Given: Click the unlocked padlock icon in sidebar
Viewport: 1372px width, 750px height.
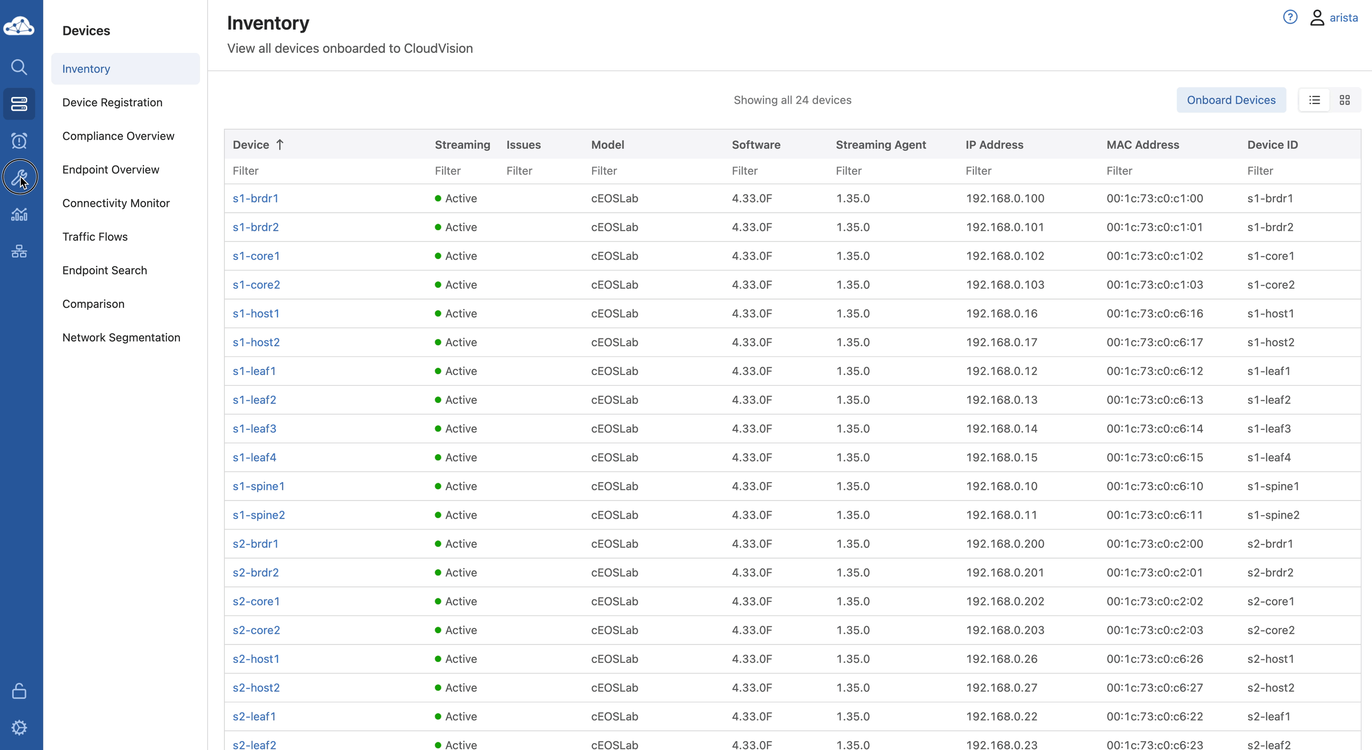Looking at the screenshot, I should [19, 691].
